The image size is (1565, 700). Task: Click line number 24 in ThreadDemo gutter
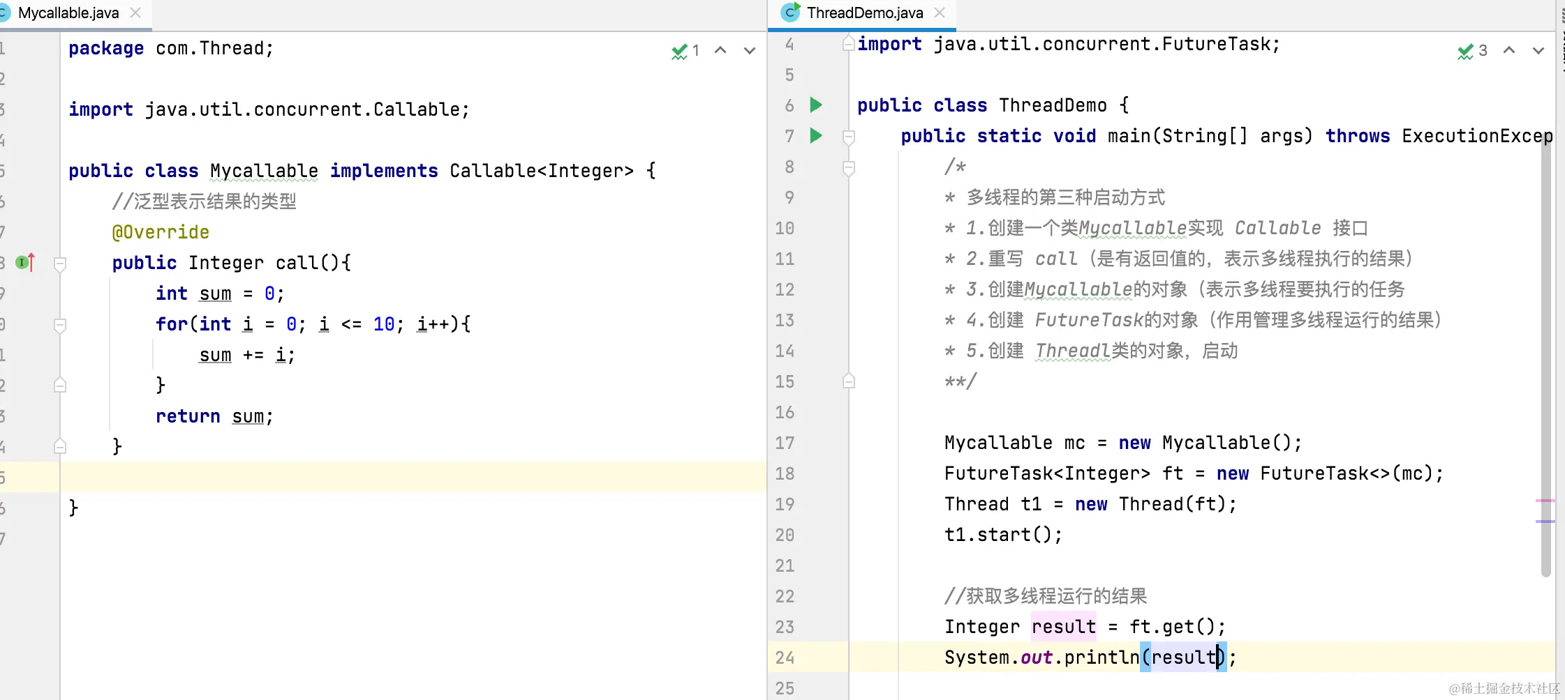click(785, 657)
